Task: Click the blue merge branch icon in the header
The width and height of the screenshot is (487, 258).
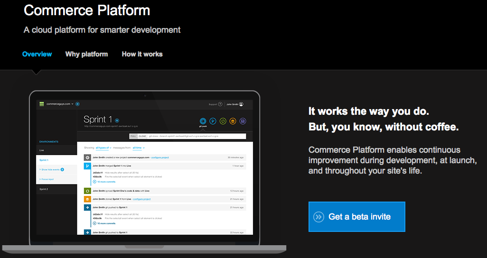Action: (213, 121)
